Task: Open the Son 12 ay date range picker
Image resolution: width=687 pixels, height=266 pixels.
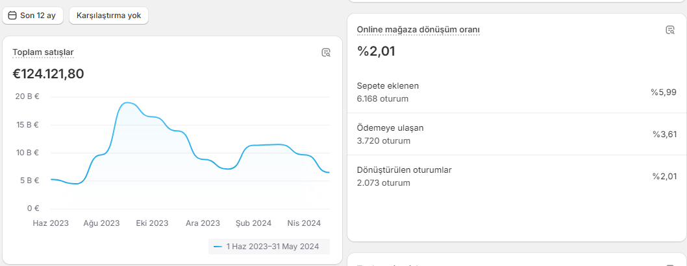Action: coord(33,16)
